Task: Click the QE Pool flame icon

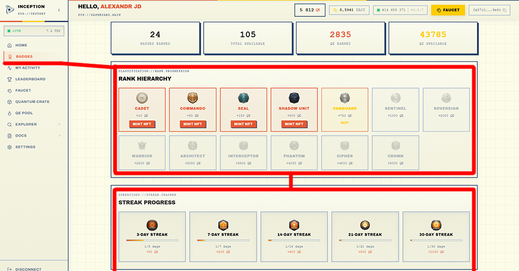Action: [x=10, y=113]
